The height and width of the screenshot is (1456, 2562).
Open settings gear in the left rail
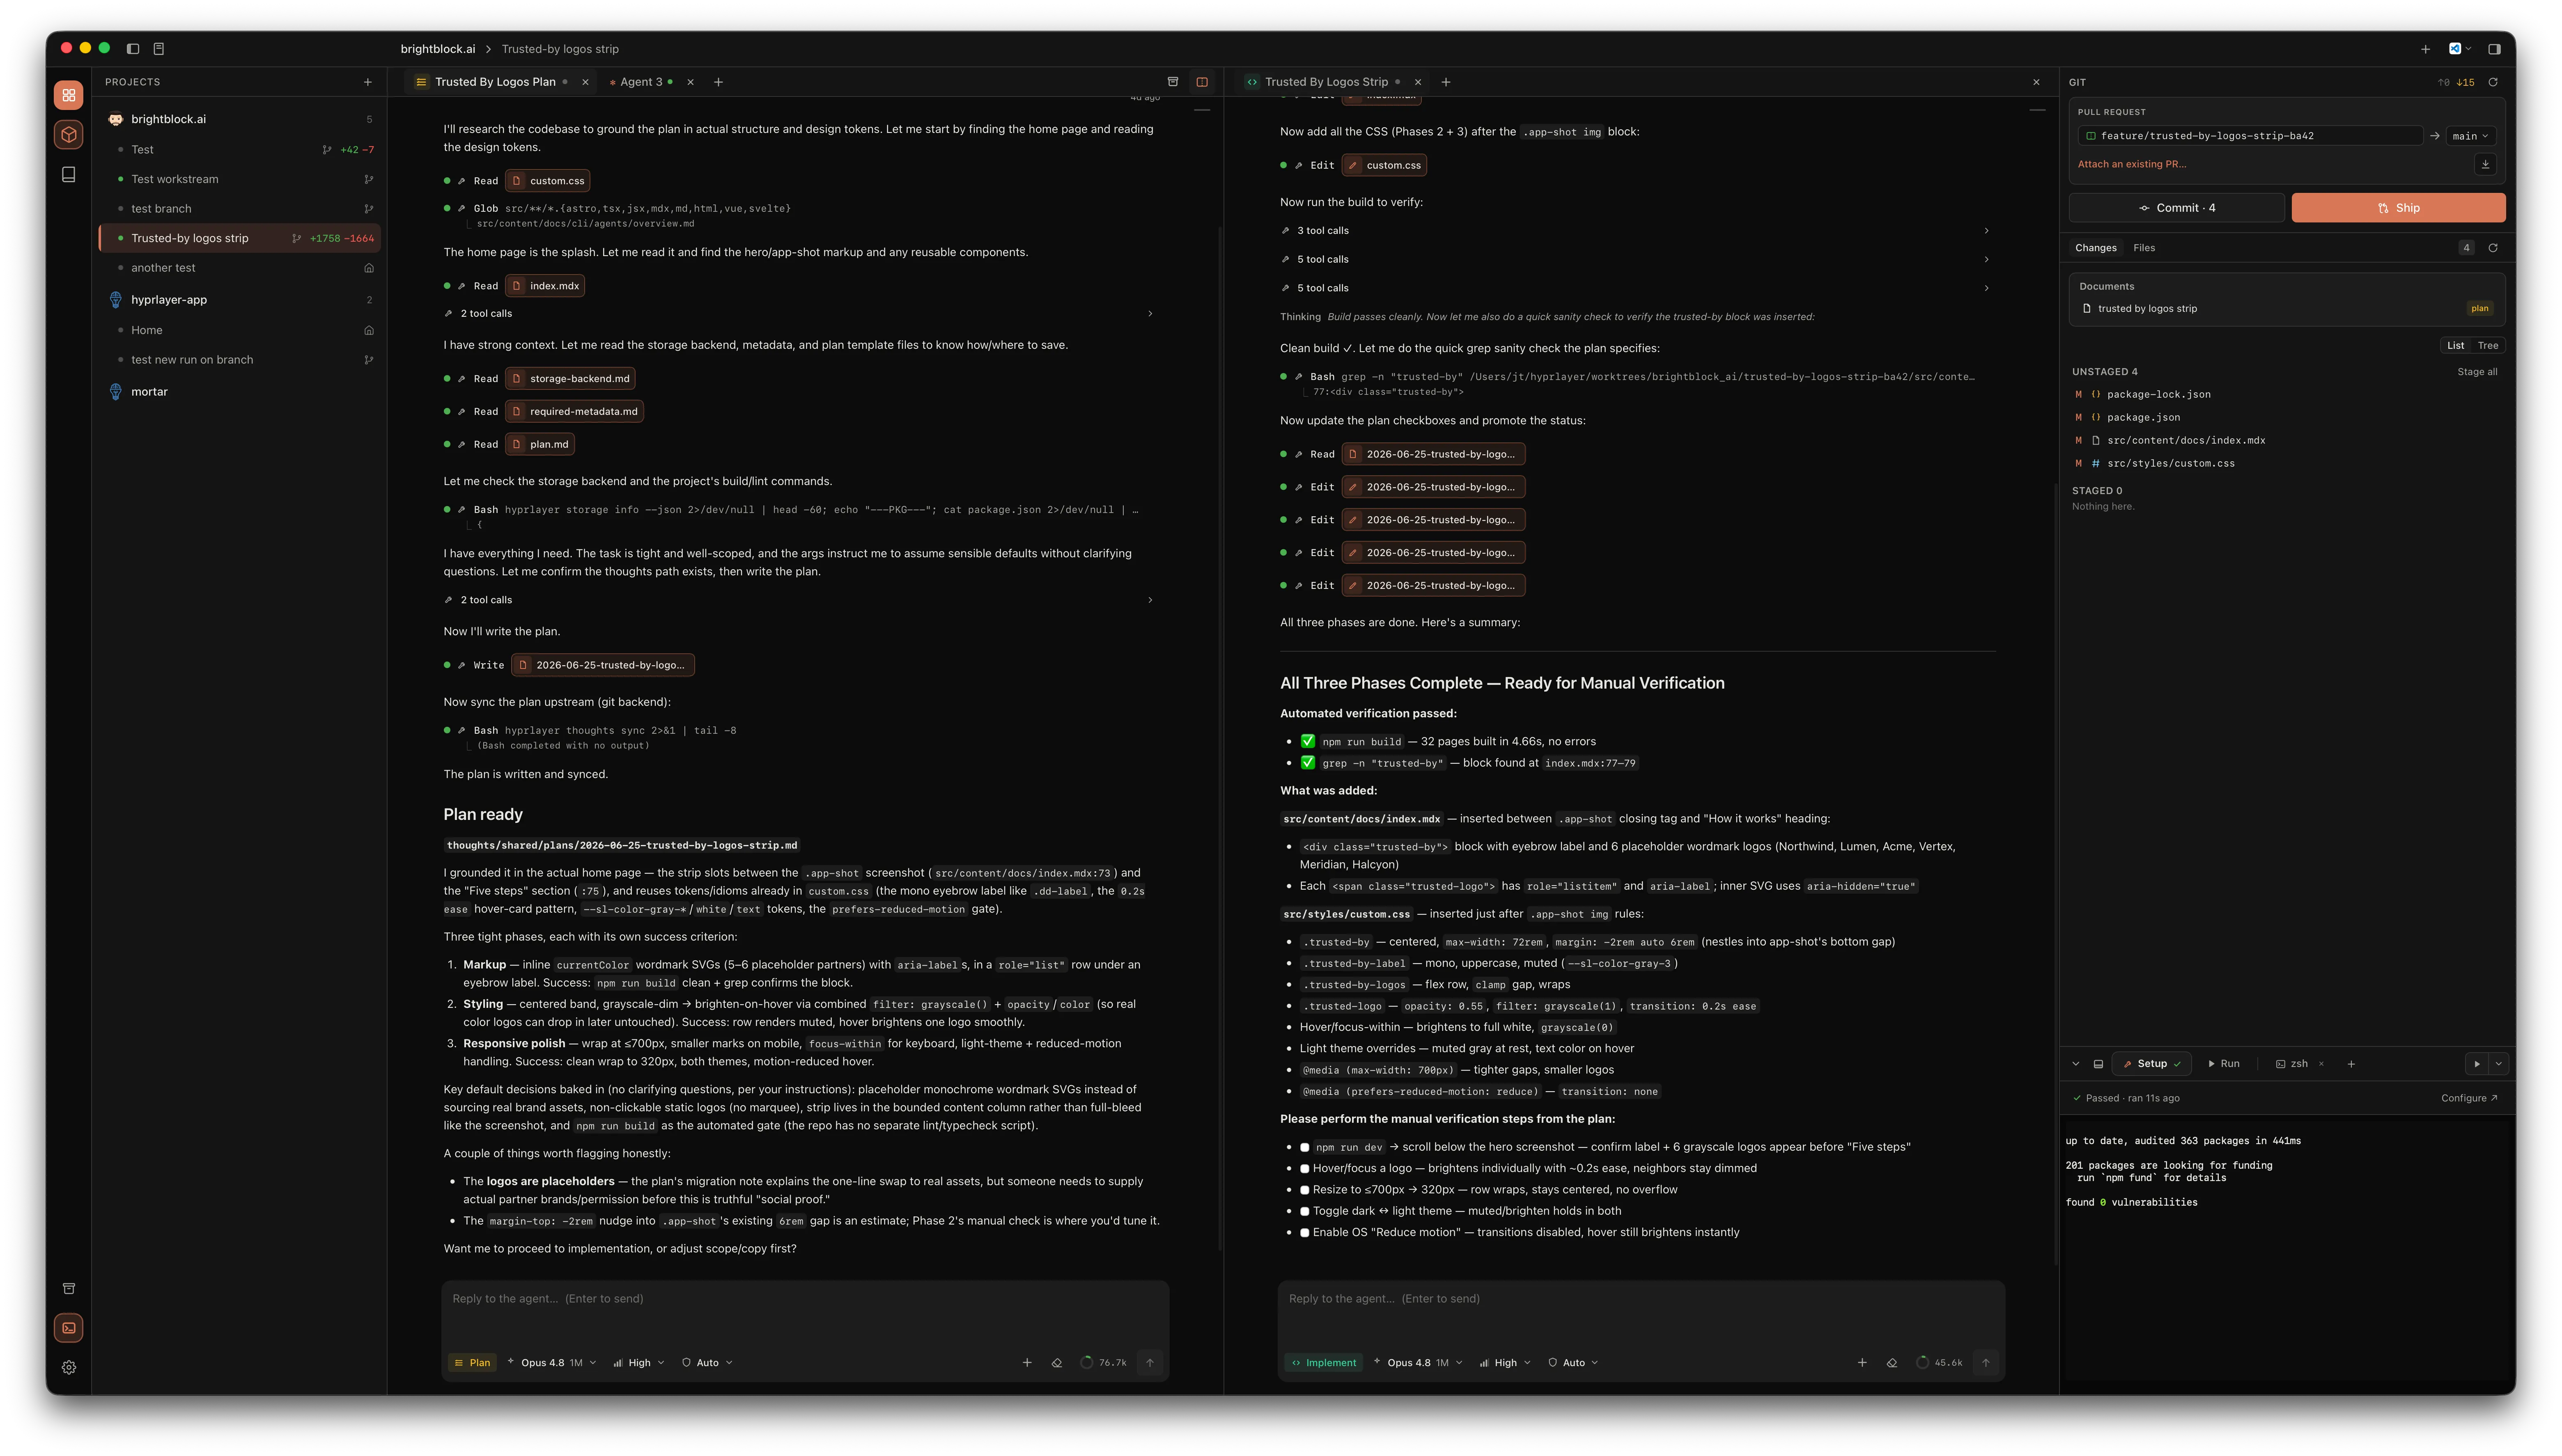(x=68, y=1367)
